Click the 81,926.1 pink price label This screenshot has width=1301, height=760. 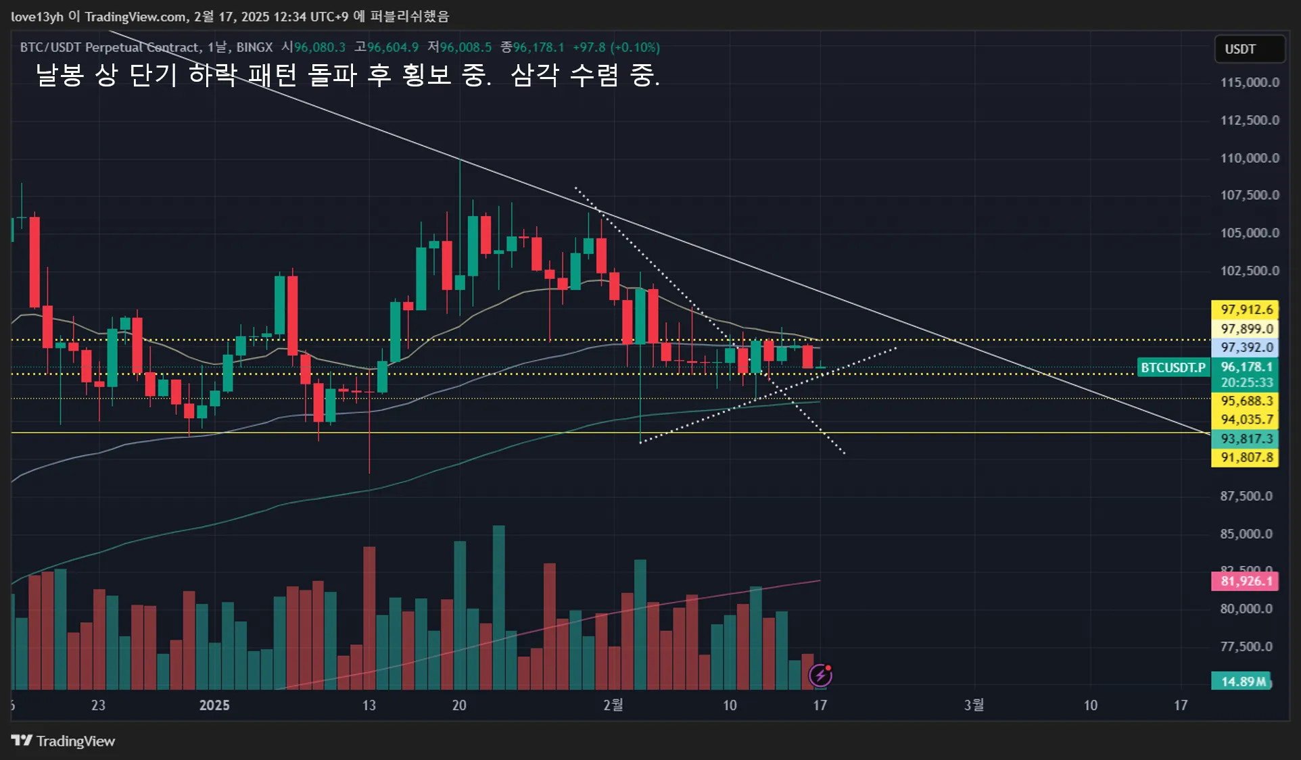point(1245,581)
